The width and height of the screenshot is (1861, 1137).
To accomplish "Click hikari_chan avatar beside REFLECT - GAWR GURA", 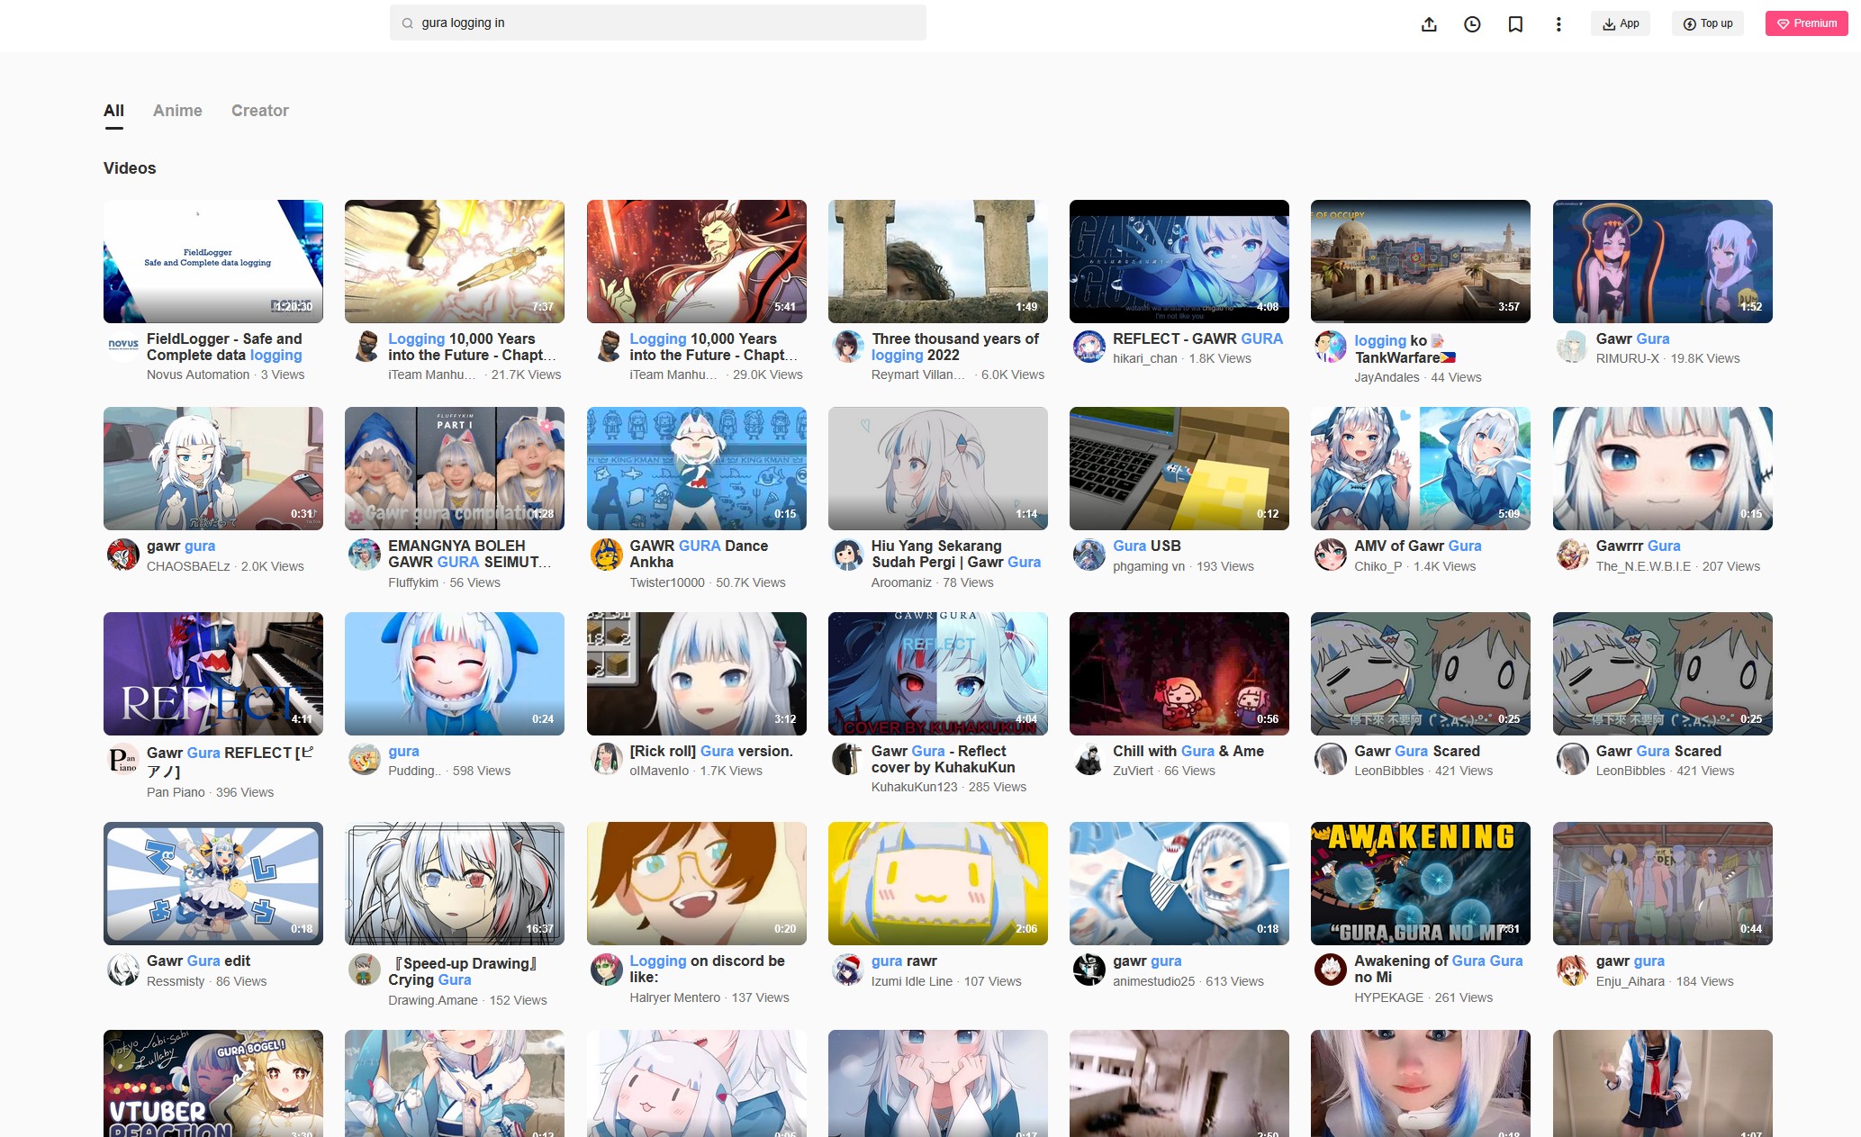I will coord(1089,346).
